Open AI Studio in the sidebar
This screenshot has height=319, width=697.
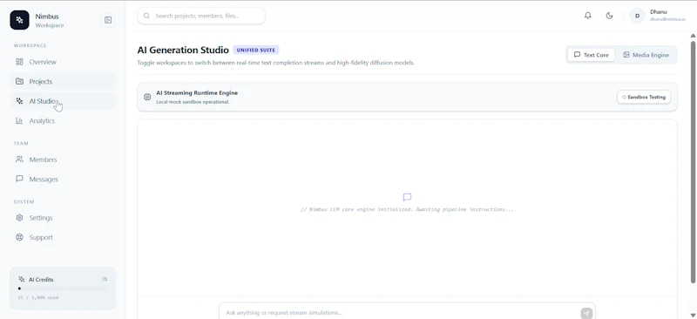point(62,101)
